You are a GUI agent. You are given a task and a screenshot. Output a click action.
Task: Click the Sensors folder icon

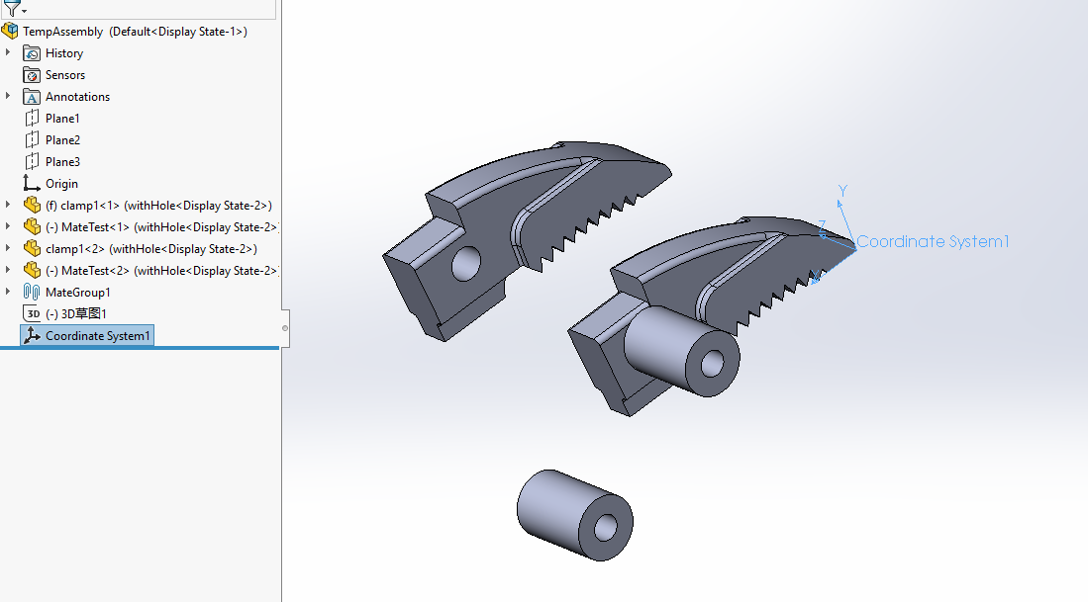click(32, 75)
